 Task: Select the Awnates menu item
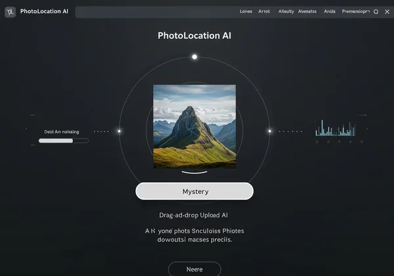coord(307,11)
